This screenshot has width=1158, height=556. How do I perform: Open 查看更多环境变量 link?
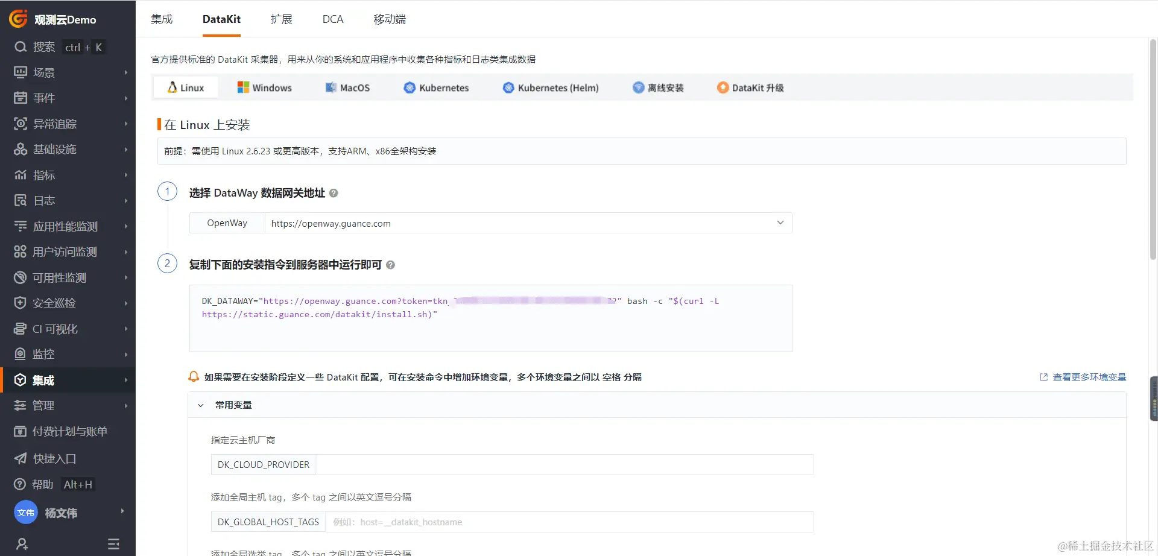click(x=1083, y=377)
